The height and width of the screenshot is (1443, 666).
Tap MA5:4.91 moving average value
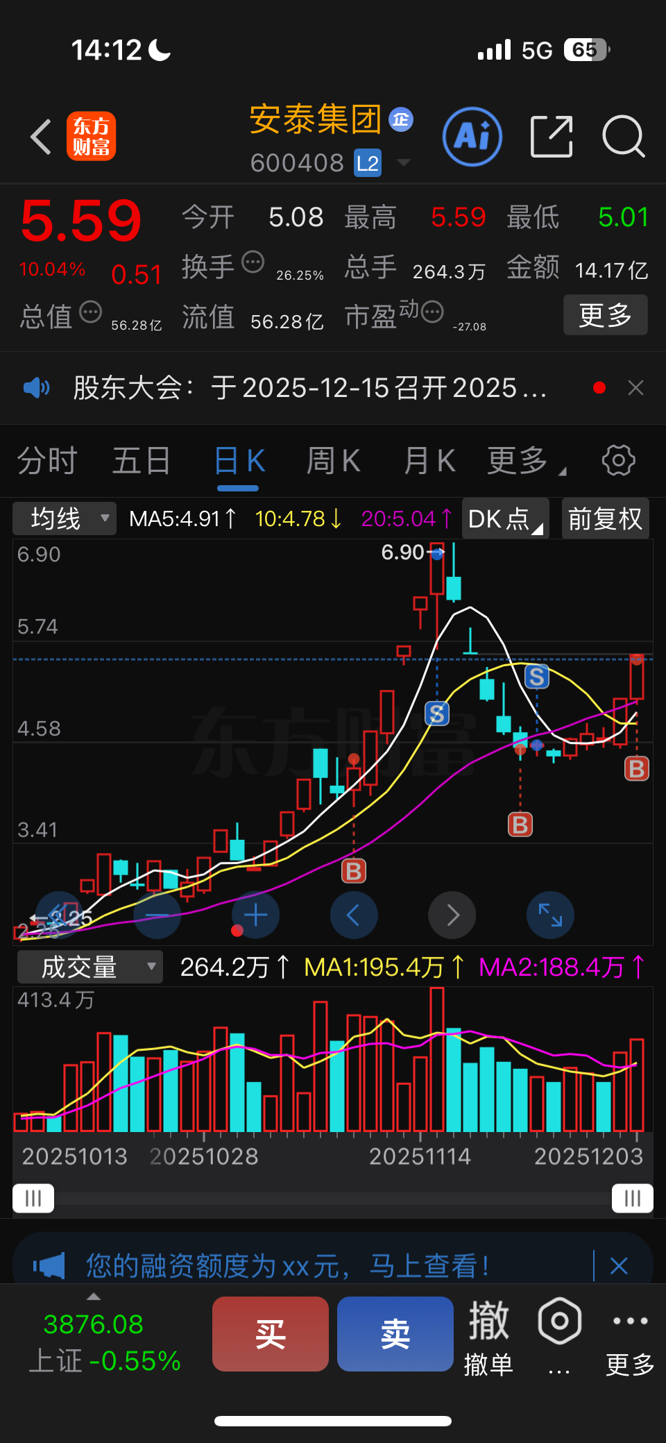[x=183, y=518]
